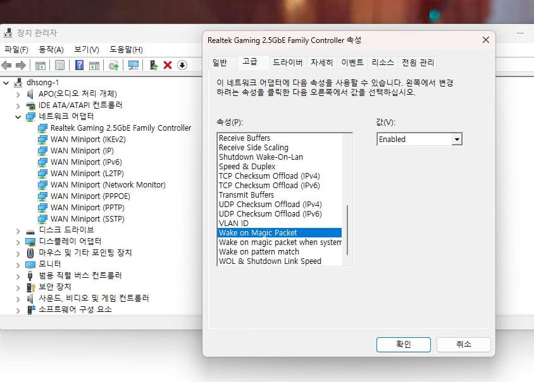Image resolution: width=534 pixels, height=382 pixels.
Task: Expand the 디스플레이 어댑터 node
Action: (x=18, y=242)
